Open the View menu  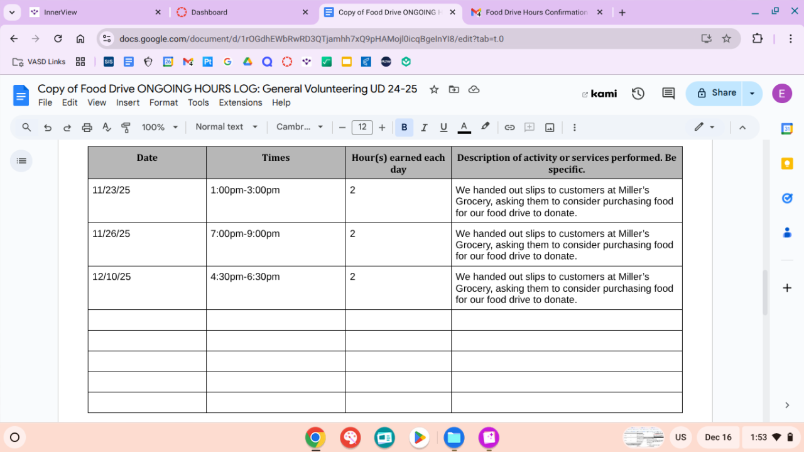[97, 102]
